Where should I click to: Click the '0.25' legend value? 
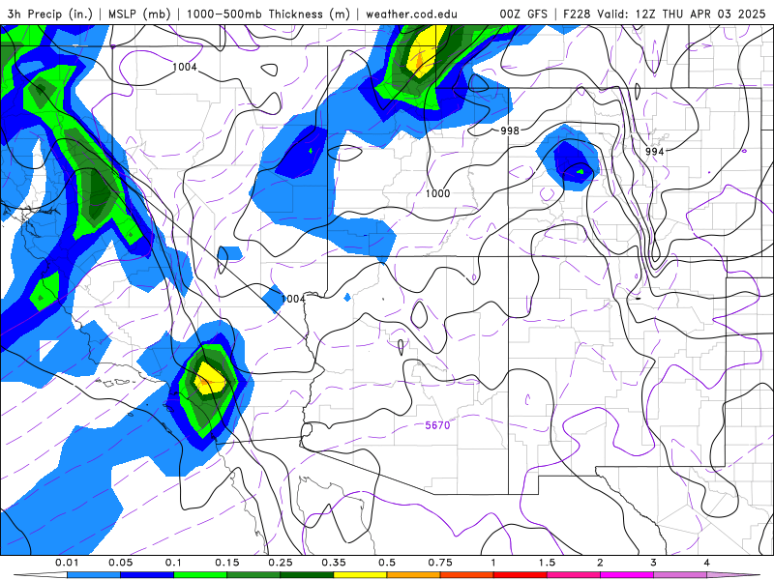coord(281,563)
